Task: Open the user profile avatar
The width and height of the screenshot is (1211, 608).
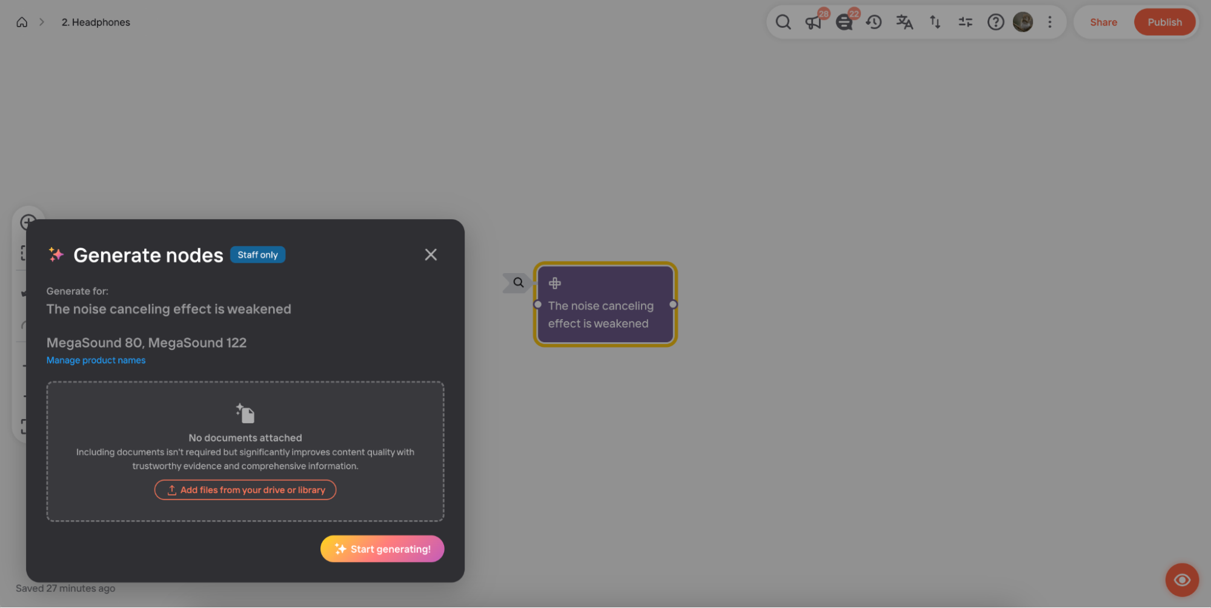Action: click(x=1023, y=22)
